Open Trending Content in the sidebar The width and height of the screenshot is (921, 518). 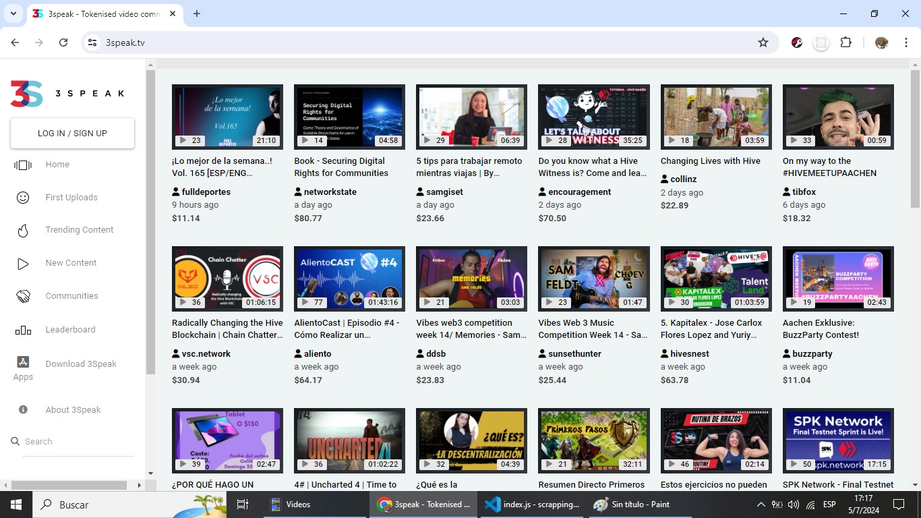80,230
